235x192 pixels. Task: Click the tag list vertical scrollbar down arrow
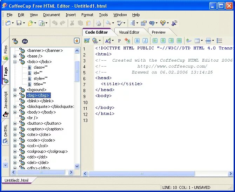point(77,166)
